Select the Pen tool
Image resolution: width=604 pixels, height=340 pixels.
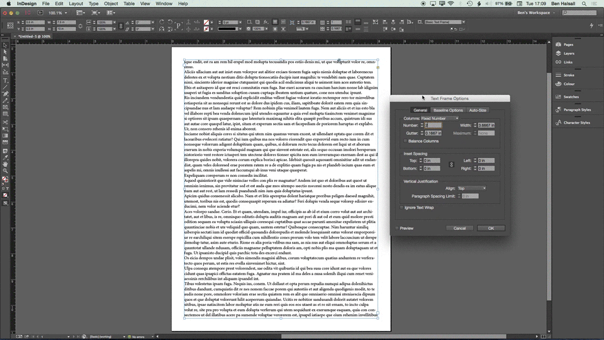point(5,94)
